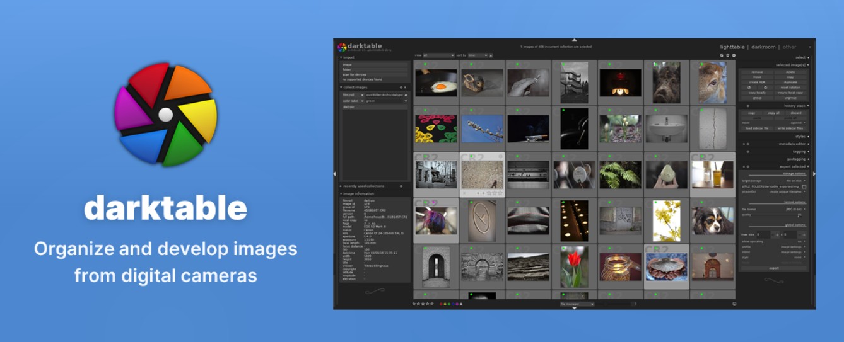Open the view filter dropdown set to all
The height and width of the screenshot is (342, 844).
pos(438,55)
